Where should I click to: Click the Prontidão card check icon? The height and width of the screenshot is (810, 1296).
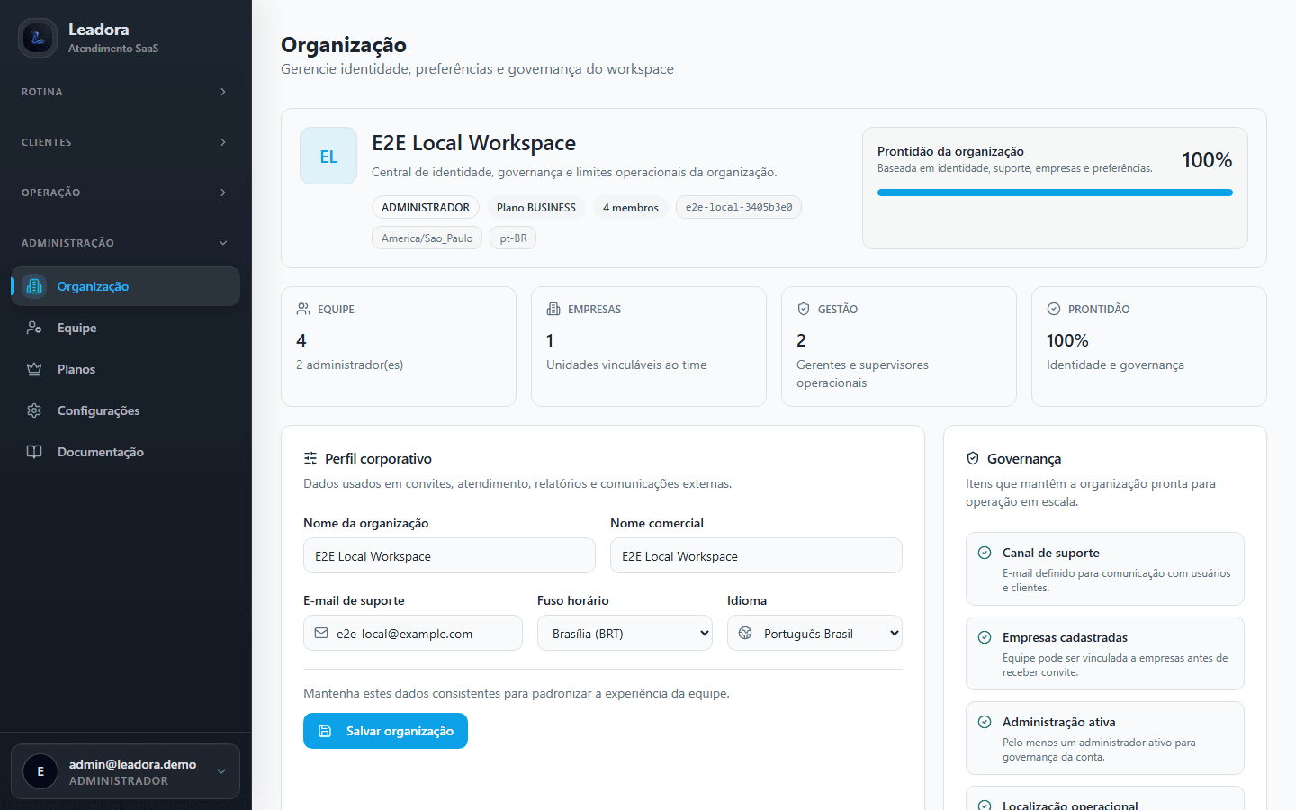[x=1054, y=309]
